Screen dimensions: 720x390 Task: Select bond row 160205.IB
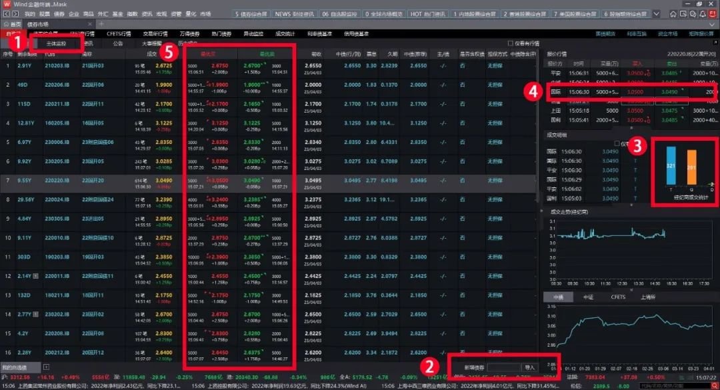tap(268, 126)
